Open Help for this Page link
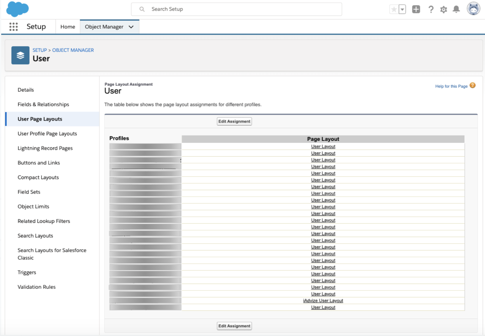Image resolution: width=485 pixels, height=336 pixels. click(x=451, y=86)
